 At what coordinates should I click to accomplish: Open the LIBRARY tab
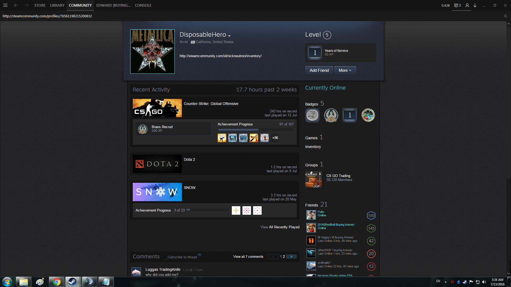pos(57,5)
